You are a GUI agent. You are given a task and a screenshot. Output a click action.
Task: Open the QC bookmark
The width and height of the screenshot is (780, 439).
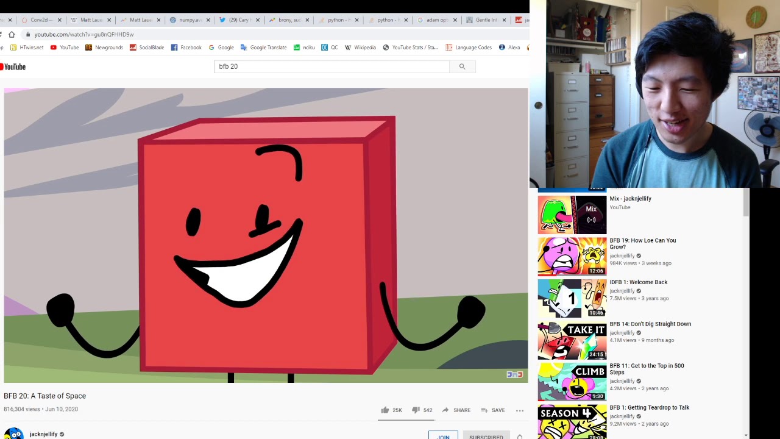[x=330, y=47]
